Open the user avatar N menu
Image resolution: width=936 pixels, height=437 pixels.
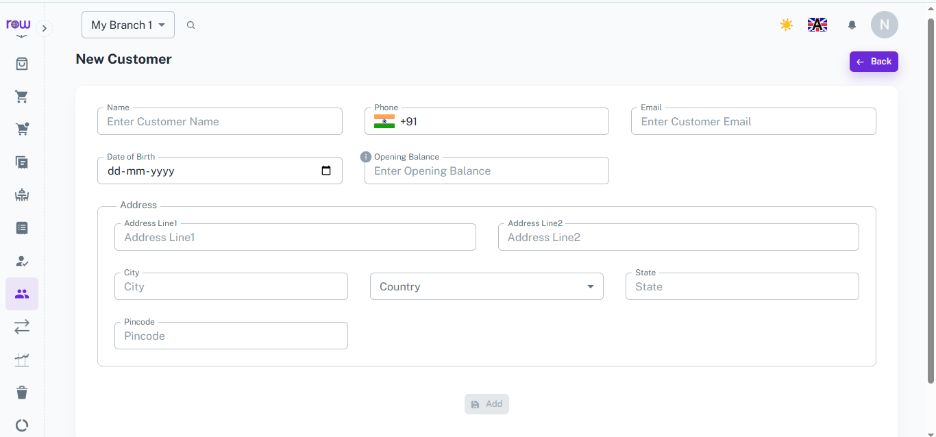pos(885,25)
